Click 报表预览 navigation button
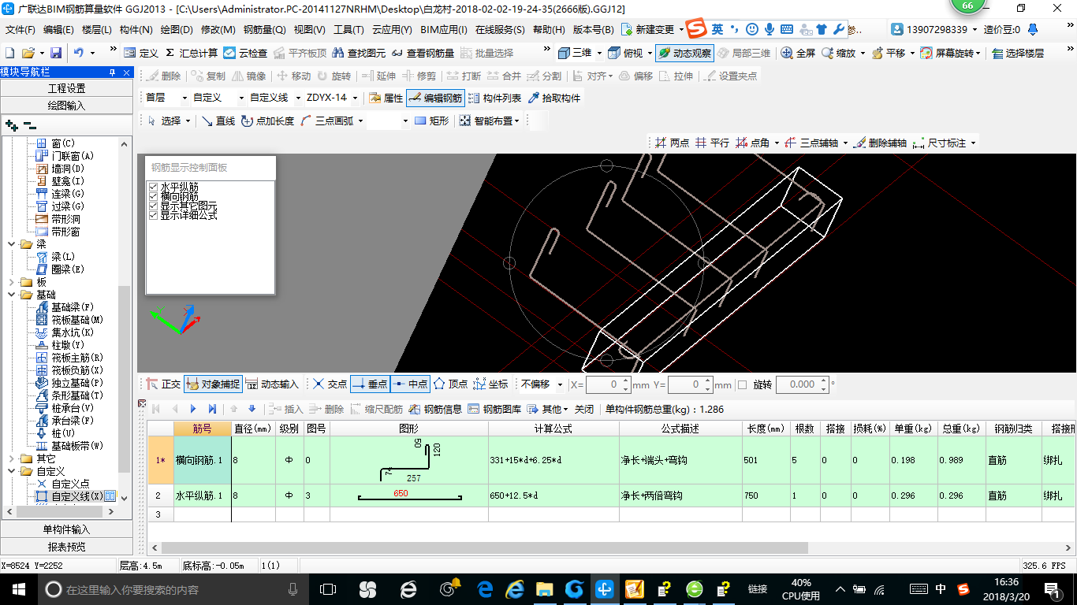This screenshot has height=605, width=1077. [x=67, y=546]
